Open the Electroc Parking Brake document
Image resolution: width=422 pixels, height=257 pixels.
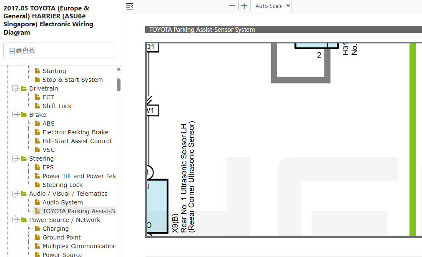click(75, 132)
